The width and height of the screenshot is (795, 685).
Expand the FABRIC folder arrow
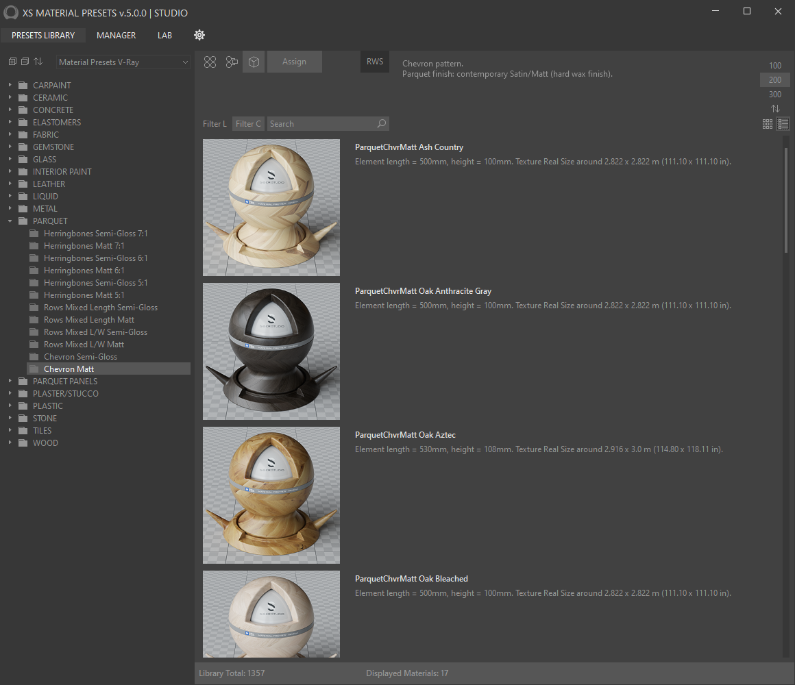click(x=10, y=134)
